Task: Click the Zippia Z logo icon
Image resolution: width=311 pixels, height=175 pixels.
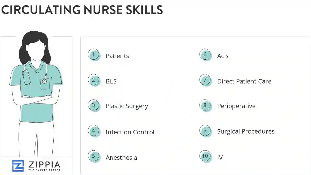Action: pos(18,166)
